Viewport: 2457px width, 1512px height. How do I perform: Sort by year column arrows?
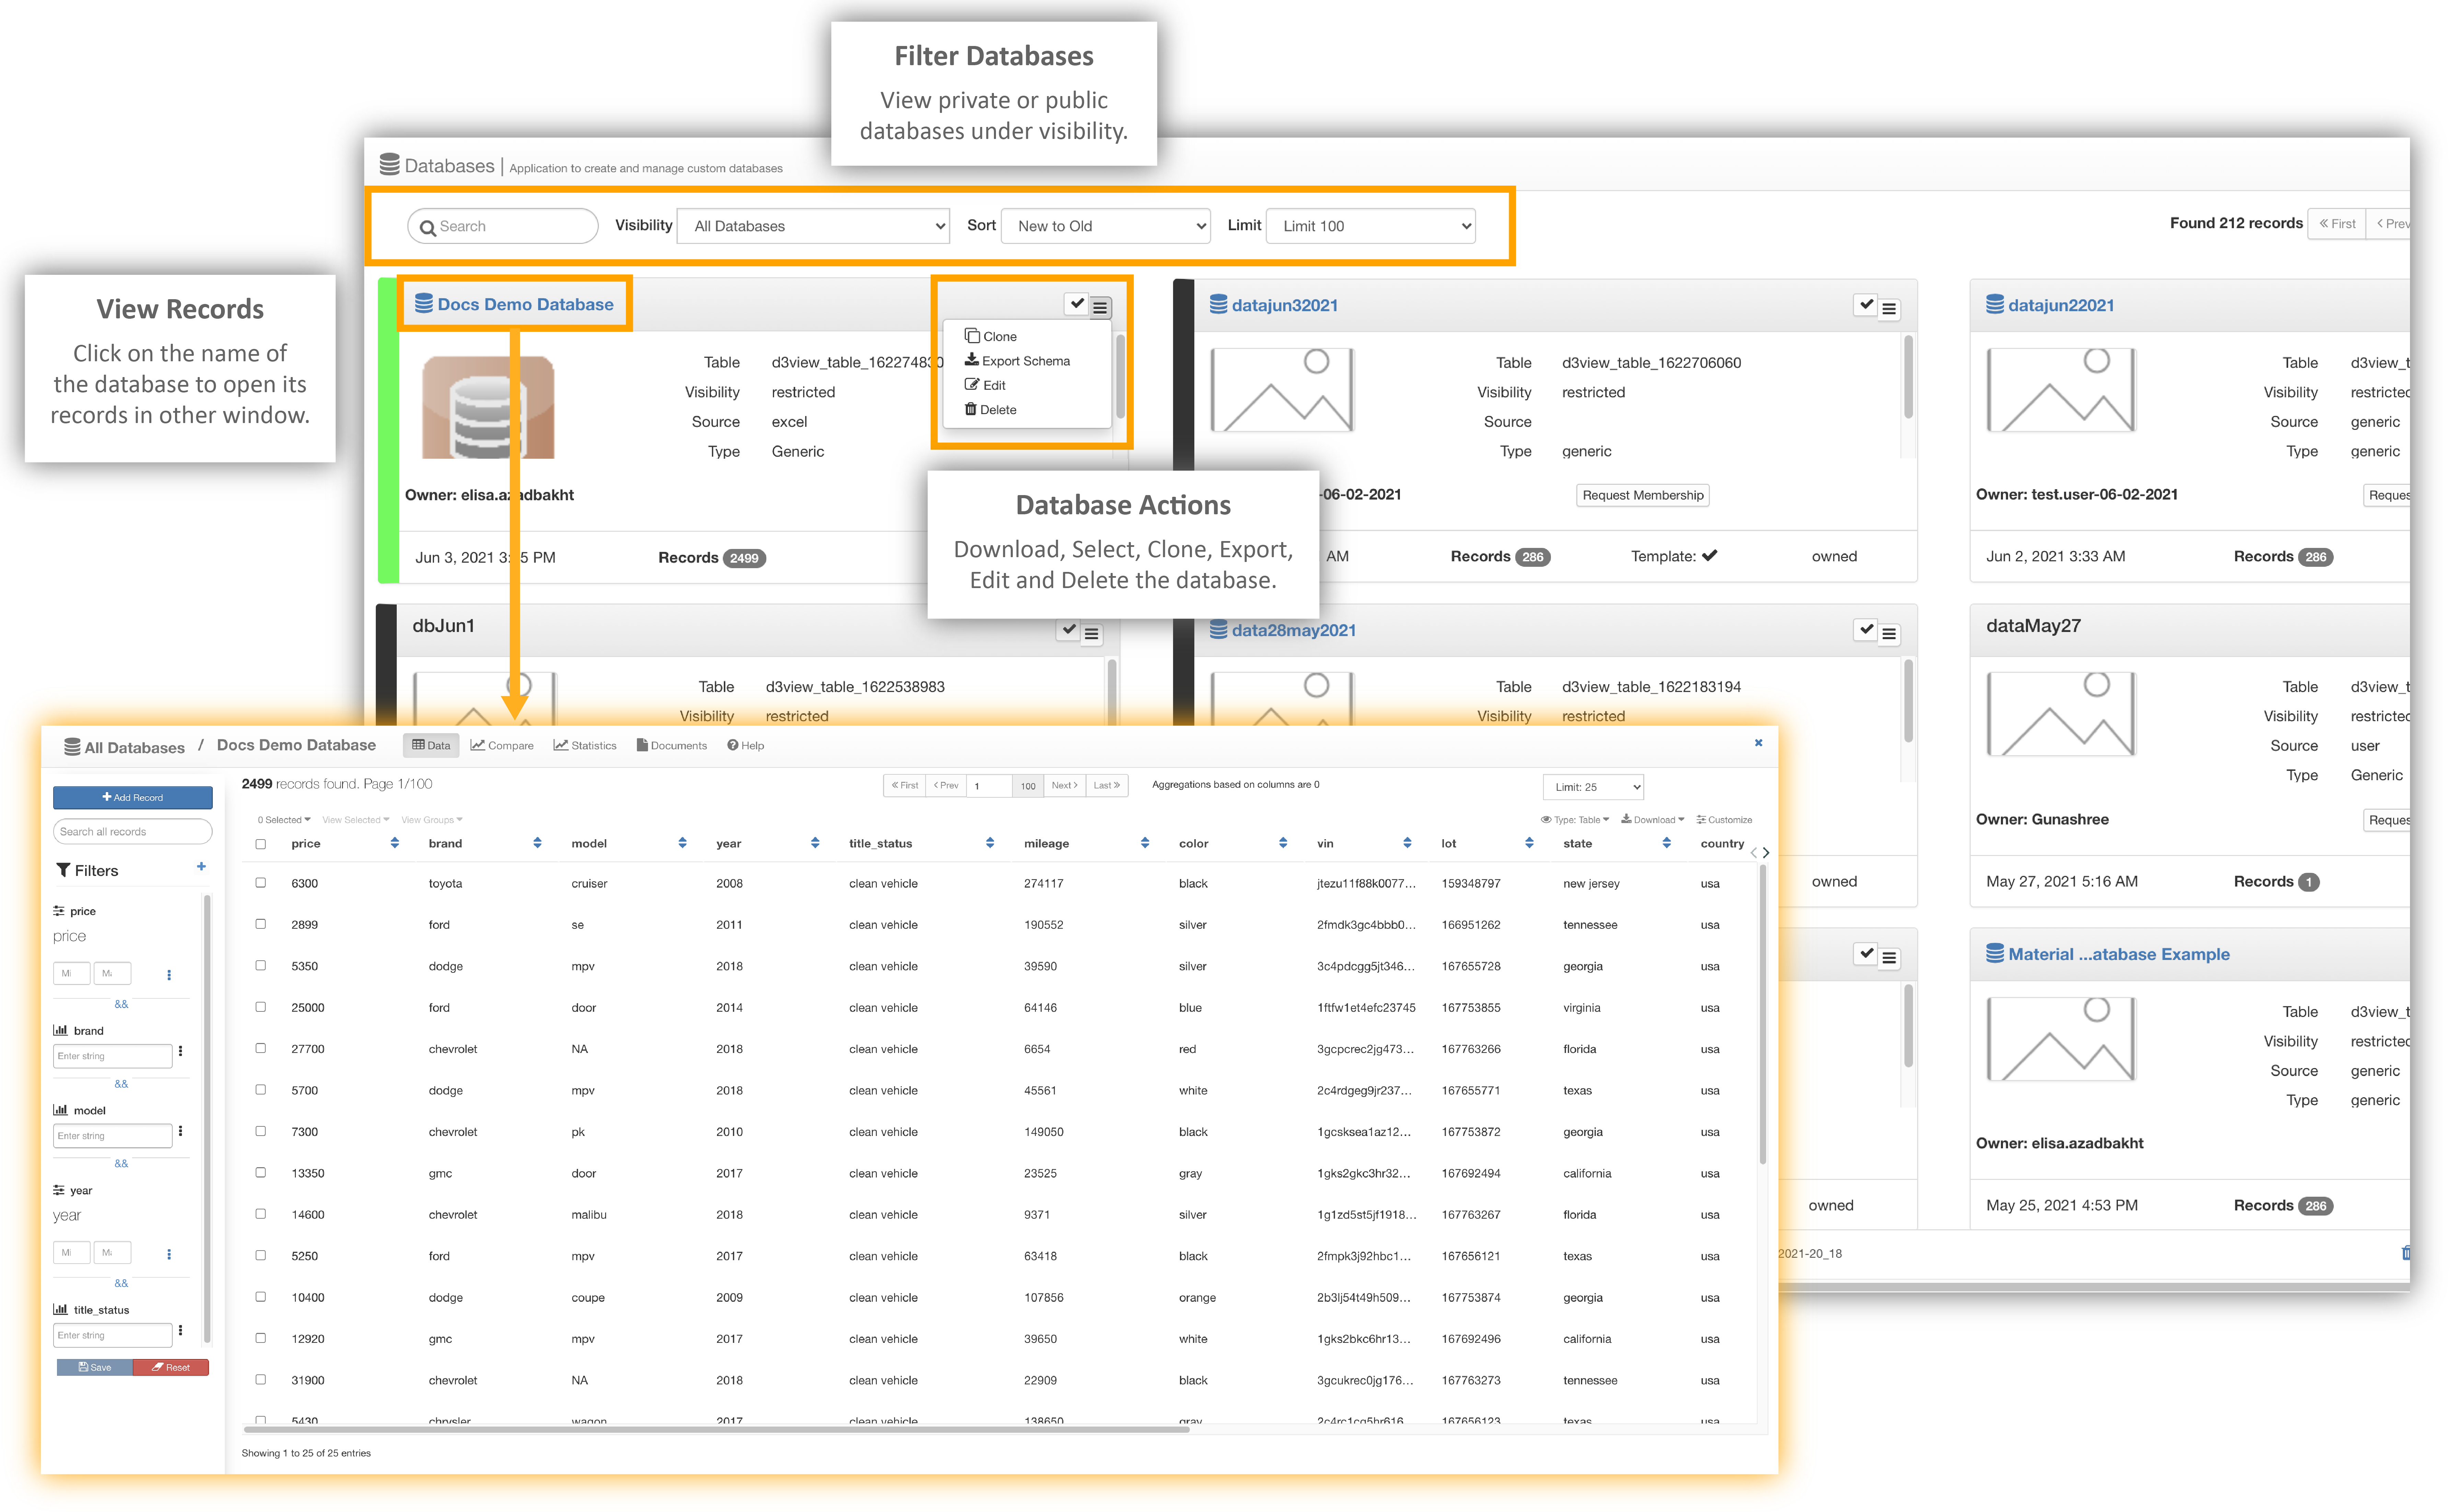pyautogui.click(x=815, y=843)
